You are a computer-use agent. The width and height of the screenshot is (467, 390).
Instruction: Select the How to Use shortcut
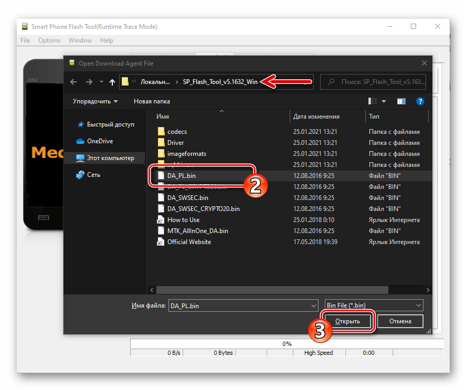click(x=178, y=219)
